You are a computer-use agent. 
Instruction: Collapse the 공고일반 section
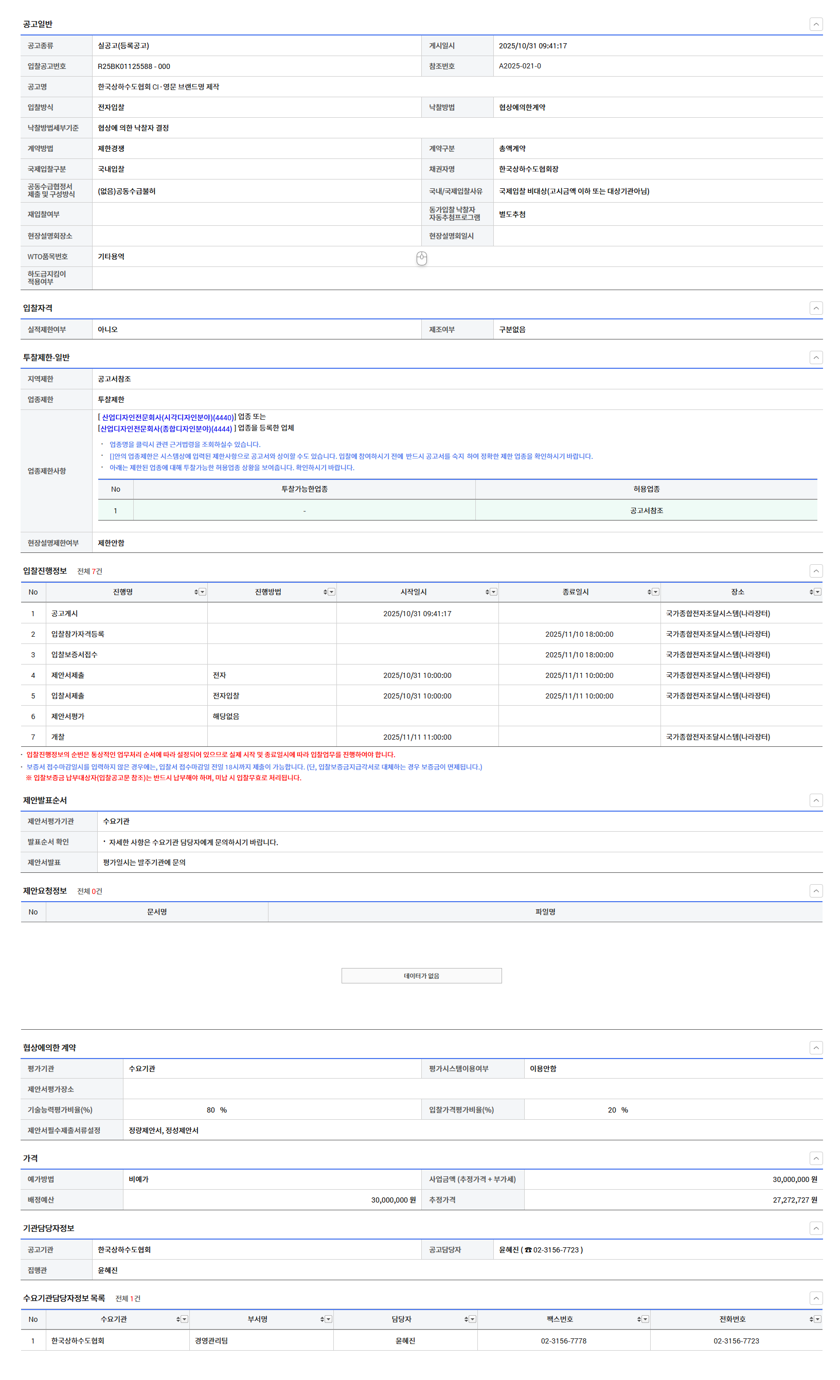click(815, 24)
